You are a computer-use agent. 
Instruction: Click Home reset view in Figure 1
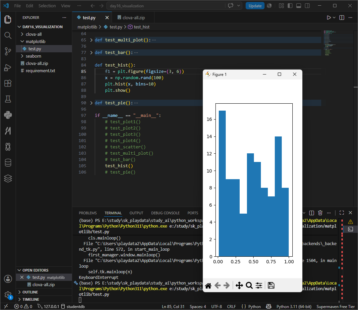coord(208,285)
